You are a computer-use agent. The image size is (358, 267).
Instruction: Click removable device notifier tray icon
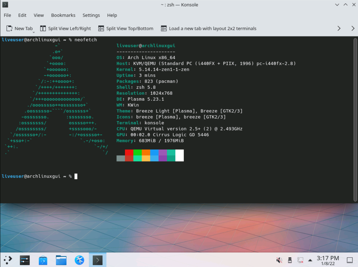pos(290,260)
